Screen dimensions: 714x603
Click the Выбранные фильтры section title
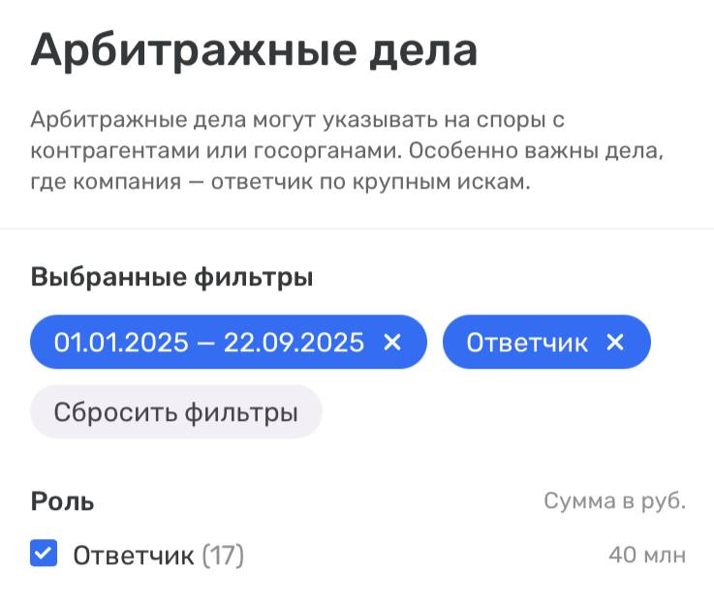pyautogui.click(x=171, y=278)
